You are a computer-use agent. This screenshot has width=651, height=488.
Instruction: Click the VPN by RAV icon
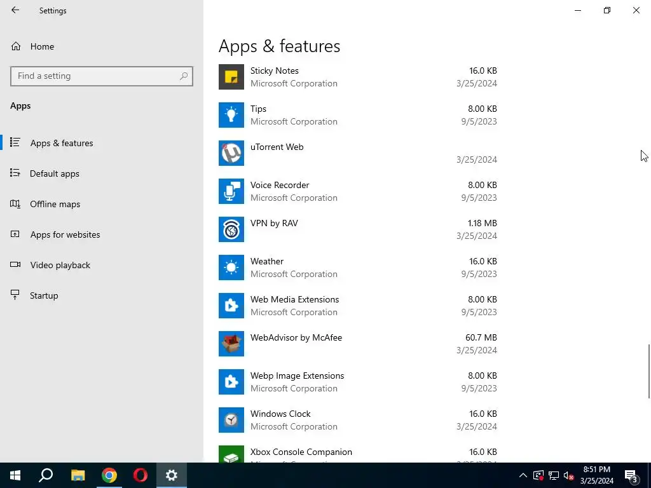click(x=231, y=229)
